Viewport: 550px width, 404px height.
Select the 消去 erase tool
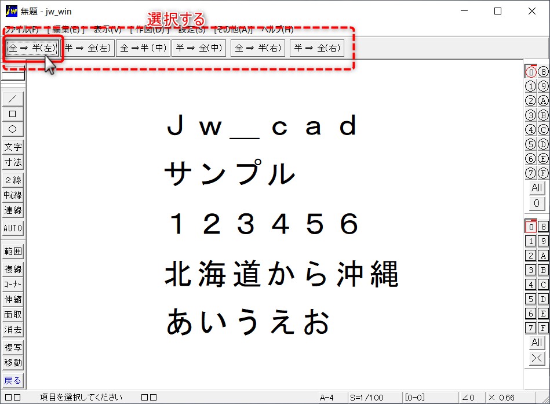[13, 330]
